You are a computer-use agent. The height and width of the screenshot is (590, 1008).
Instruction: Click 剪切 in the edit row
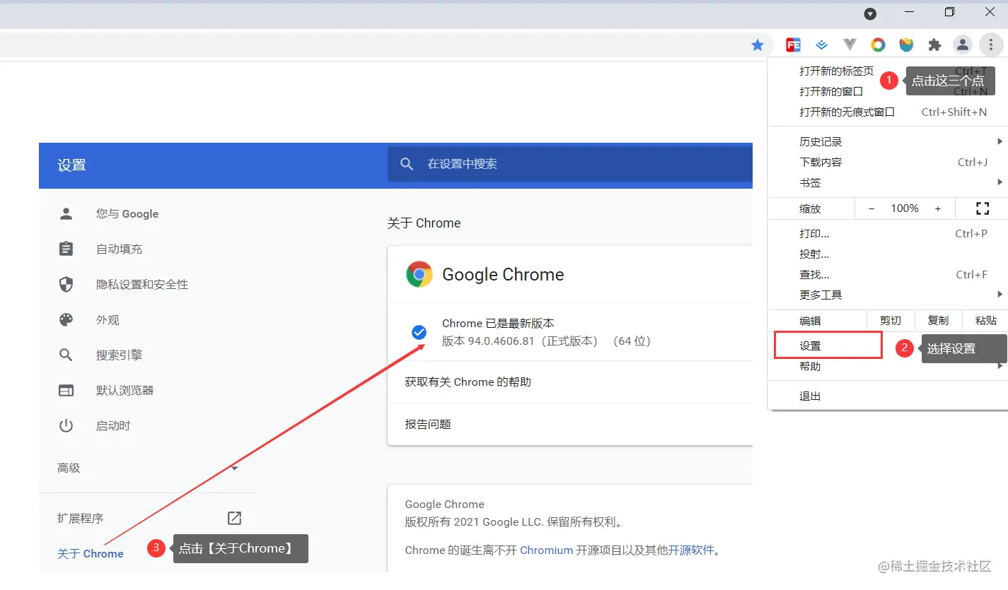[891, 321]
